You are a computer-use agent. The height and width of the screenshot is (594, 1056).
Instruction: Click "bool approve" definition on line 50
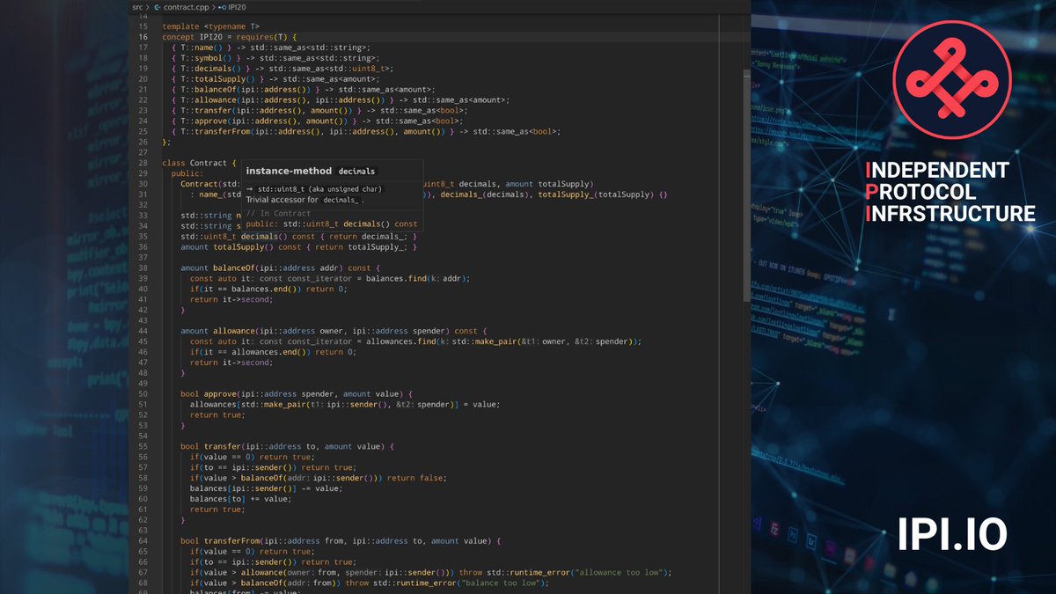(x=209, y=393)
